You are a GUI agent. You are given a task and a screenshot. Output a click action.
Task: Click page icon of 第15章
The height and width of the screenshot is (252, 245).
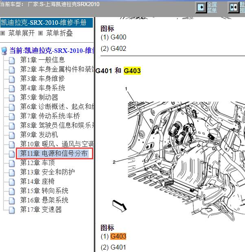click(x=12, y=191)
